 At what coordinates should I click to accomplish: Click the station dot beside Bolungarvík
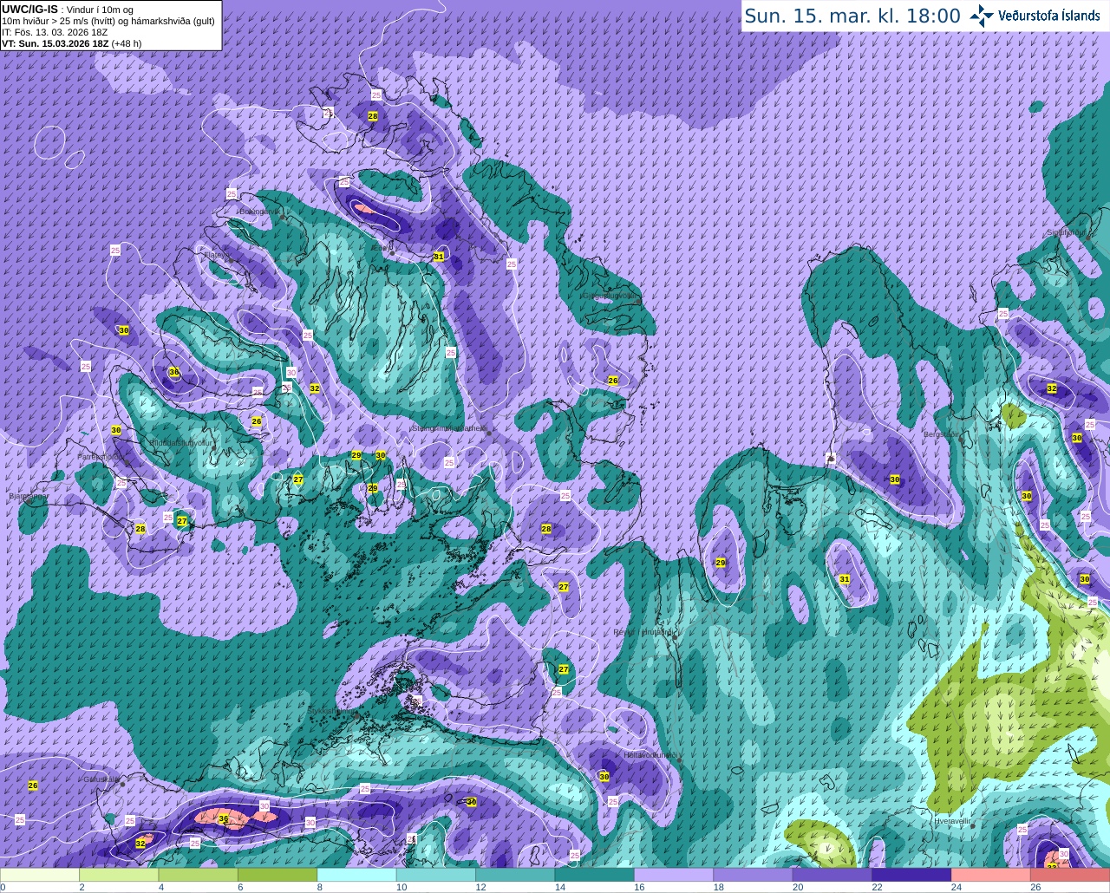pyautogui.click(x=283, y=217)
